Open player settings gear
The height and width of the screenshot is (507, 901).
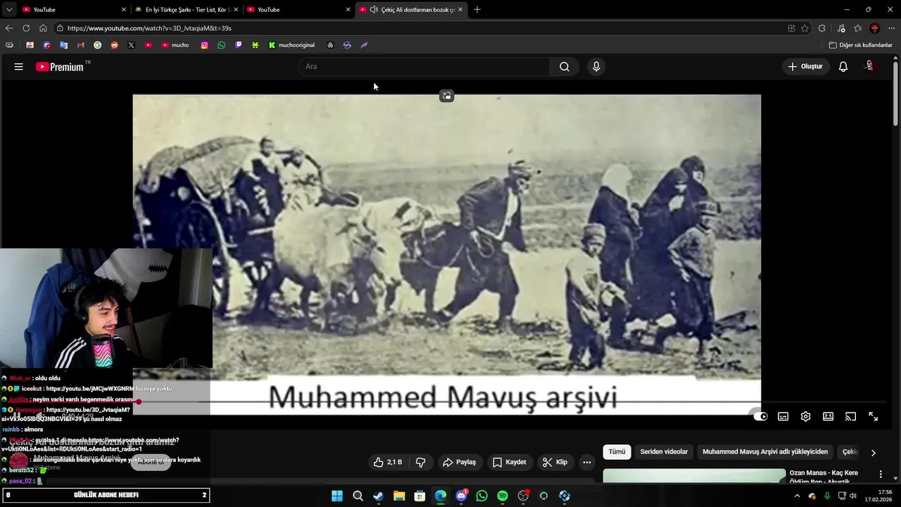pyautogui.click(x=805, y=417)
